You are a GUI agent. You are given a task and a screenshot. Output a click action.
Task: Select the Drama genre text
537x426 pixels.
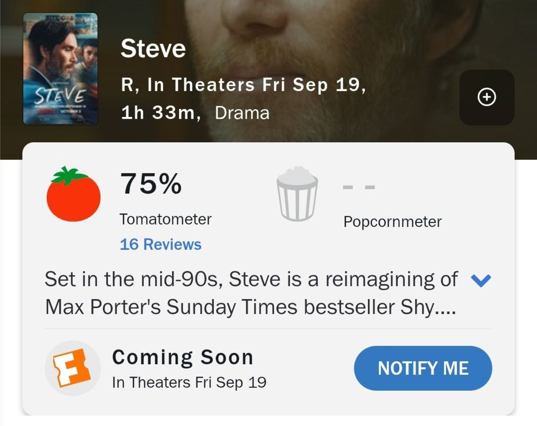click(242, 113)
